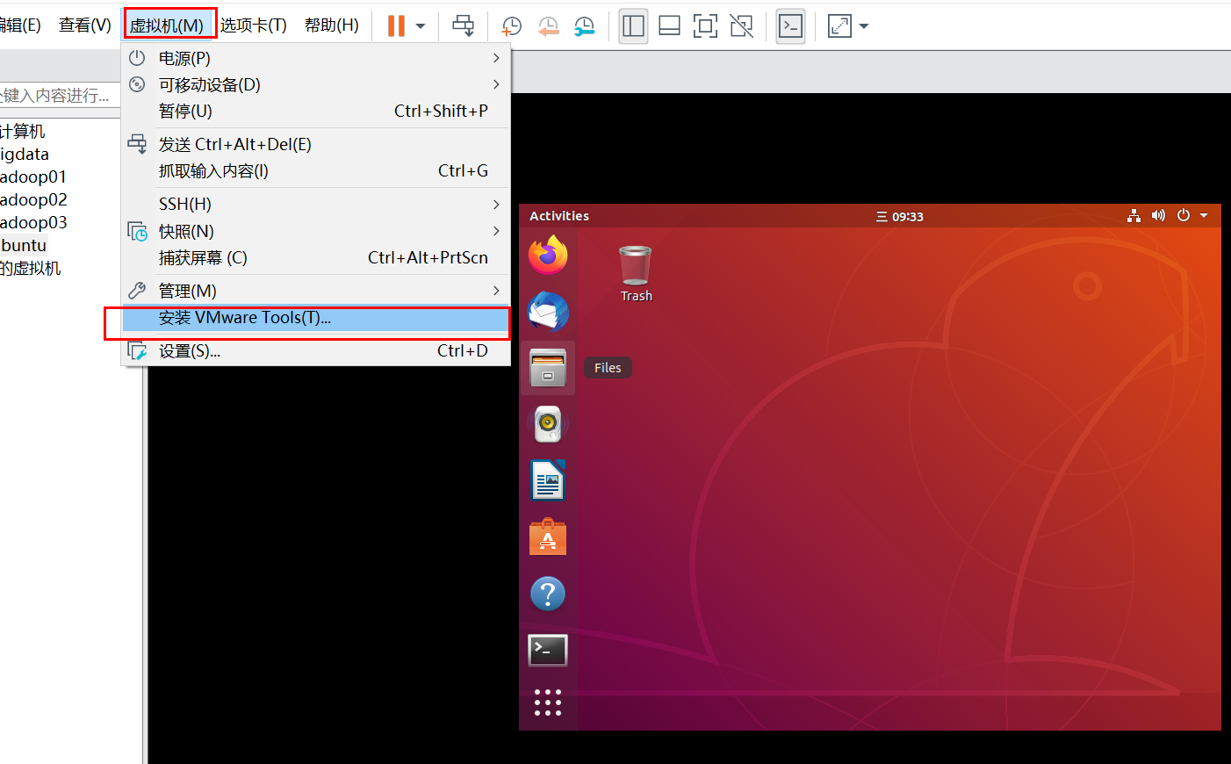Viewport: 1231px width, 764px height.
Task: Toggle the thumbnail bar view icon
Action: (669, 25)
